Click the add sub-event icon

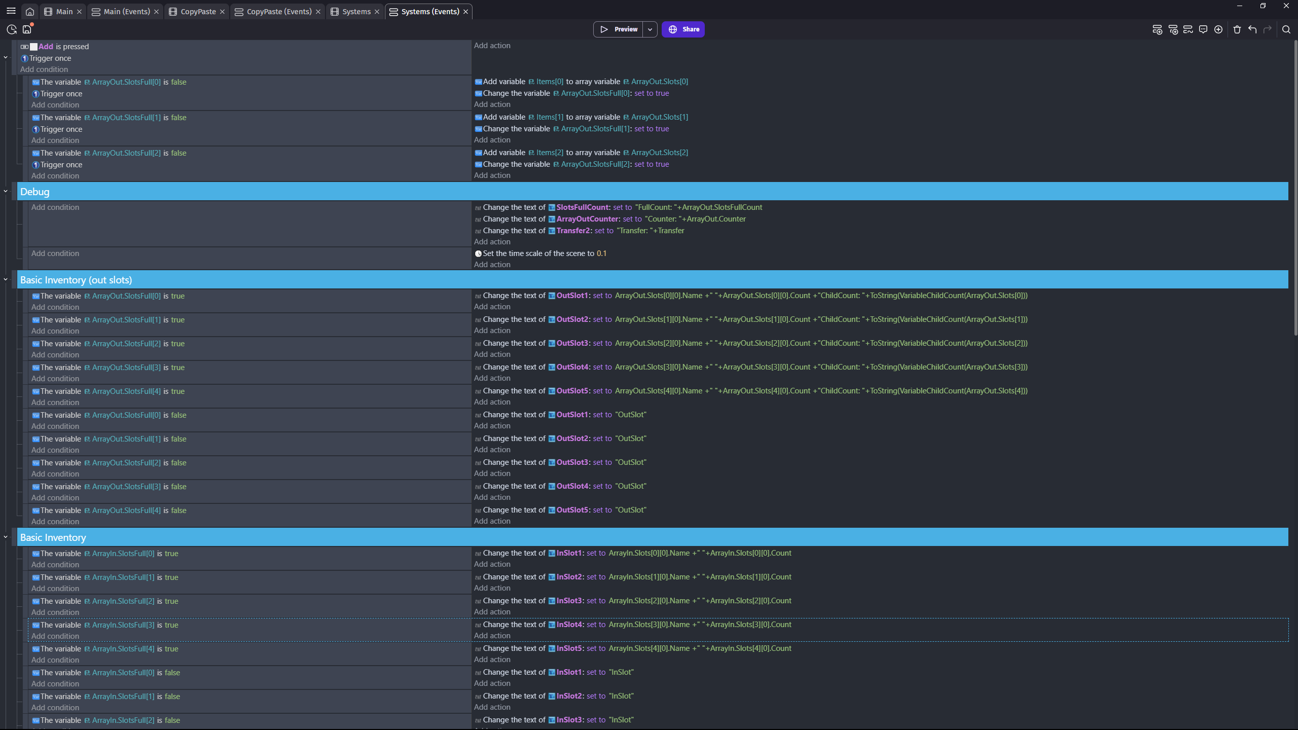pos(1173,29)
